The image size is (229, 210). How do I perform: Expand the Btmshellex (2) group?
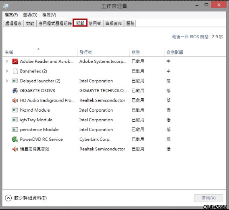pos(7,71)
